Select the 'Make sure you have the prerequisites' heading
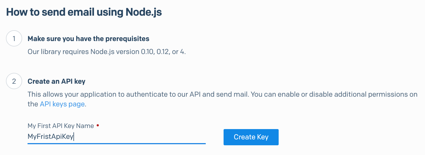The width and height of the screenshot is (425, 155). 89,39
